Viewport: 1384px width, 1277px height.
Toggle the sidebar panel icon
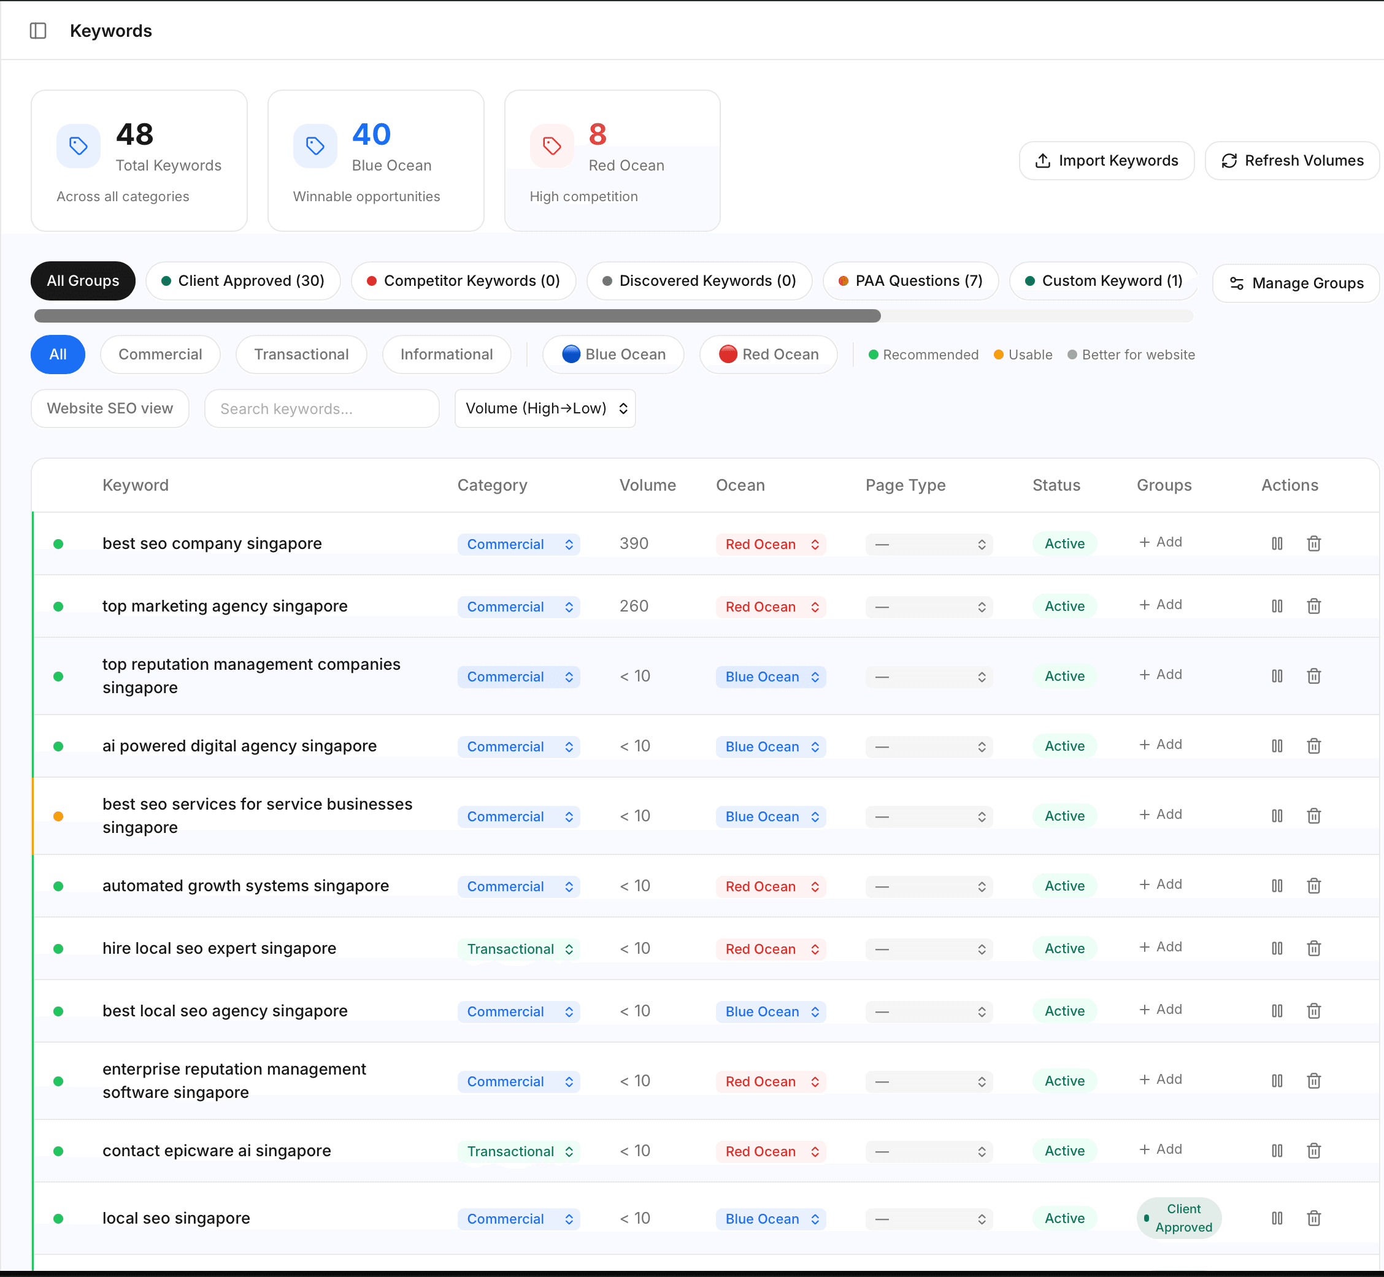[x=38, y=31]
